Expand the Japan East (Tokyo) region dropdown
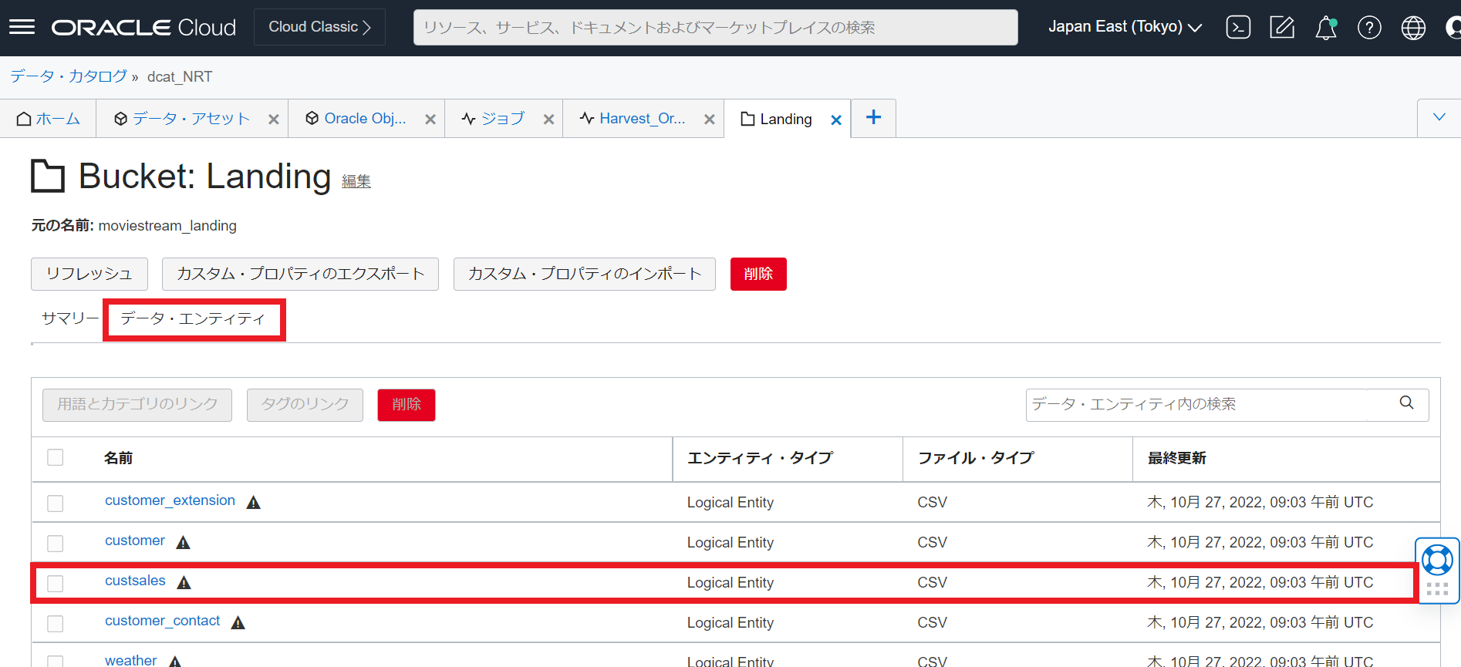1461x667 pixels. pos(1125,27)
